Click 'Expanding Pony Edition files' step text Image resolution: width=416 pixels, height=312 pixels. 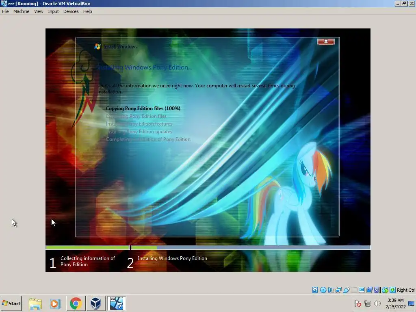coord(136,116)
